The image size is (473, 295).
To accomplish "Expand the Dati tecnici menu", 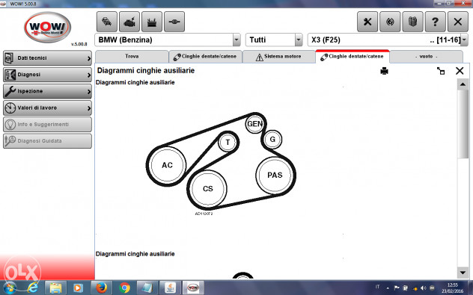I will pos(47,58).
